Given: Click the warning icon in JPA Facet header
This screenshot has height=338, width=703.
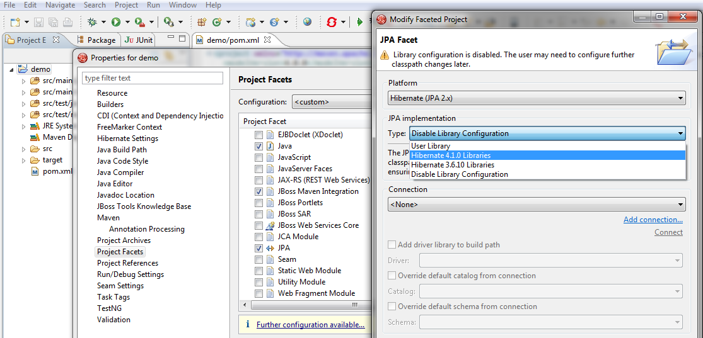Looking at the screenshot, I should tap(385, 55).
